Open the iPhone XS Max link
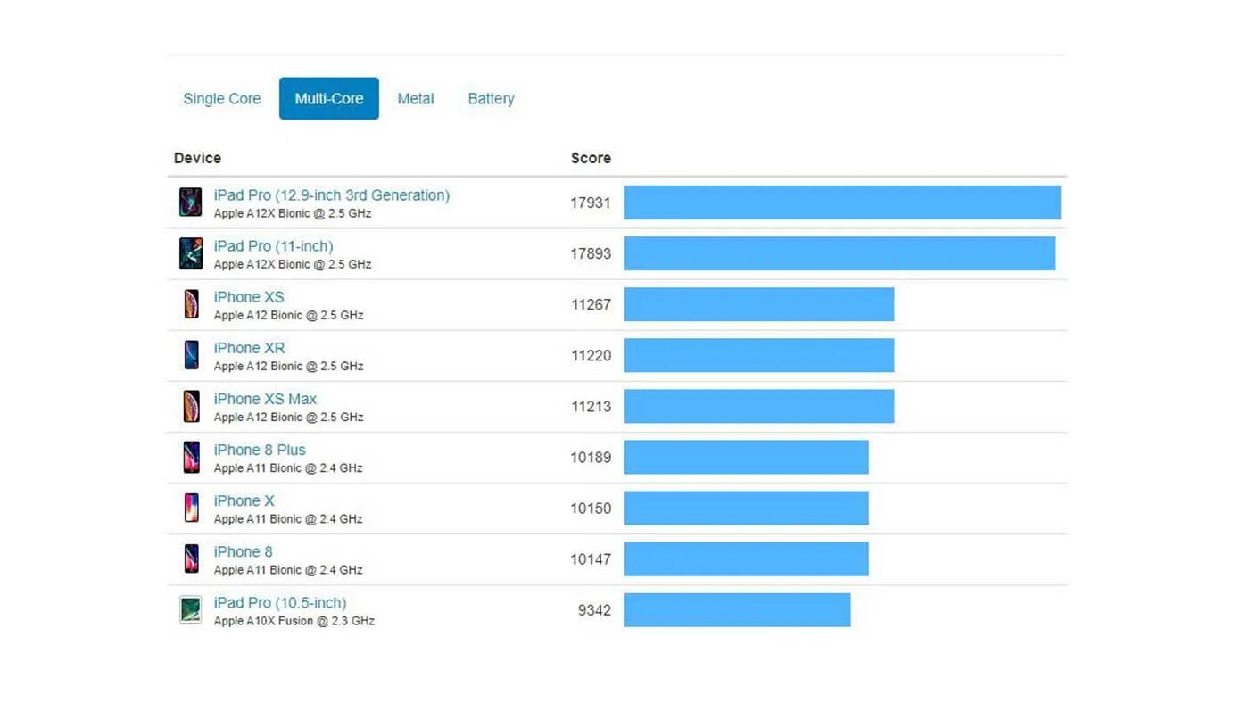This screenshot has width=1249, height=703. pyautogui.click(x=265, y=399)
